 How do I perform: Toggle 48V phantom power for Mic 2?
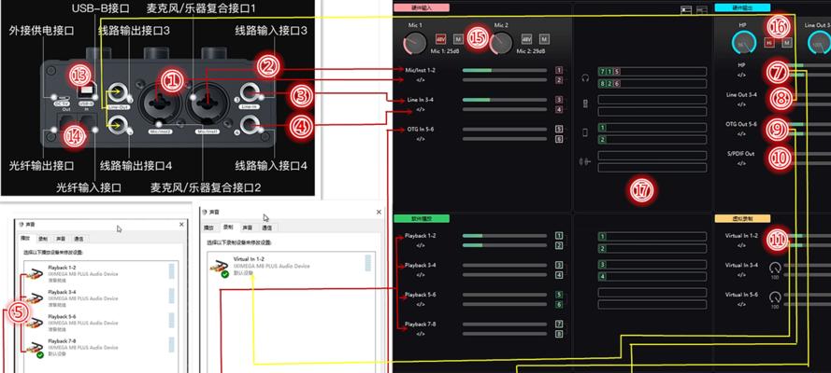click(526, 39)
